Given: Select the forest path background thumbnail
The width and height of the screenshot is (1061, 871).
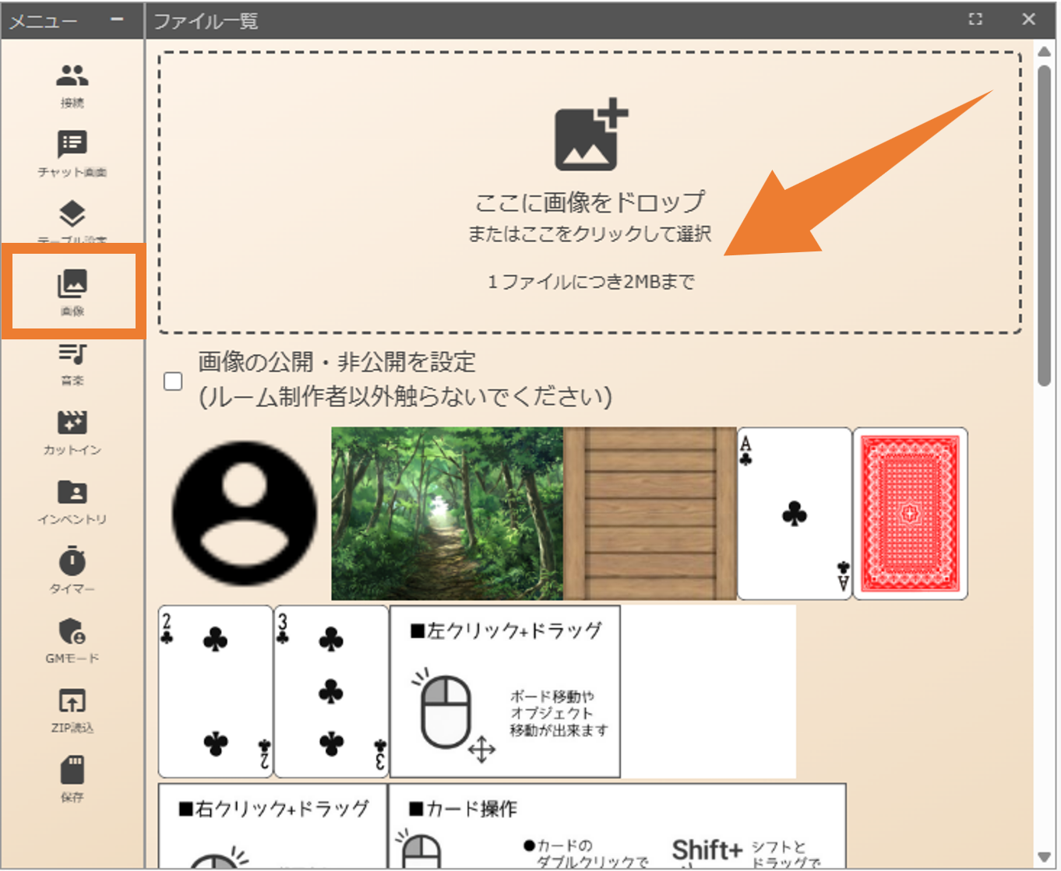Looking at the screenshot, I should pyautogui.click(x=446, y=513).
